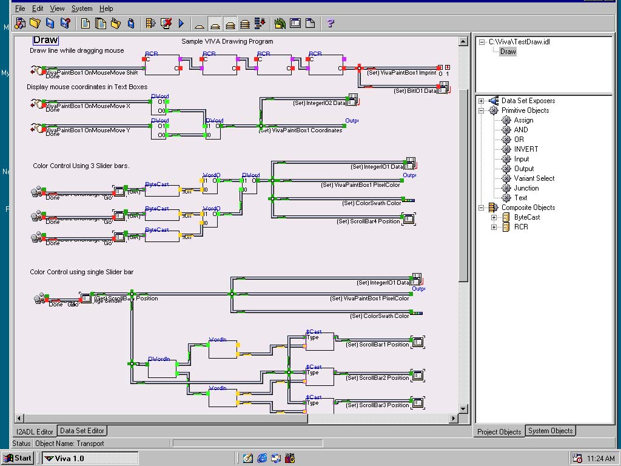The image size is (621, 466).
Task: Toggle the pressed three-layer stack toolbar button
Action: (230, 24)
